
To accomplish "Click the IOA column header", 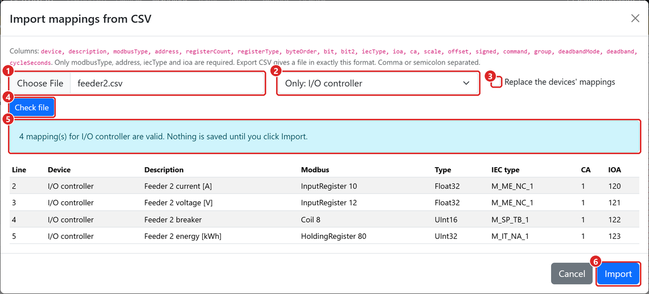I will (x=615, y=170).
